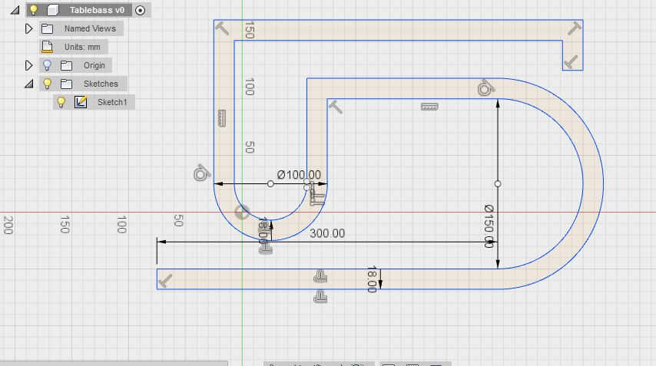Screen dimensions: 656x366
Task: Click the Tablebass v0 component cube icon
Action: [53, 10]
